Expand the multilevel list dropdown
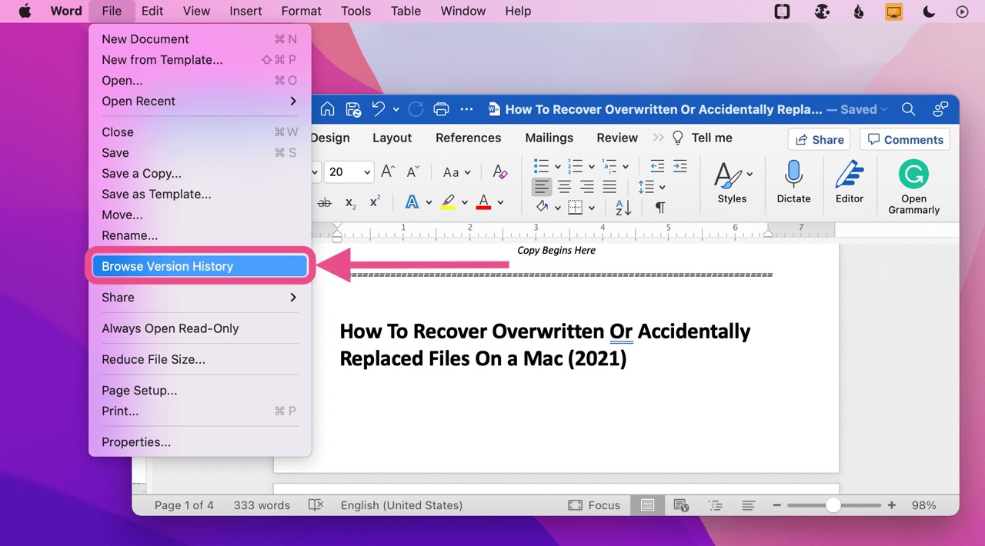985x546 pixels. tap(626, 167)
